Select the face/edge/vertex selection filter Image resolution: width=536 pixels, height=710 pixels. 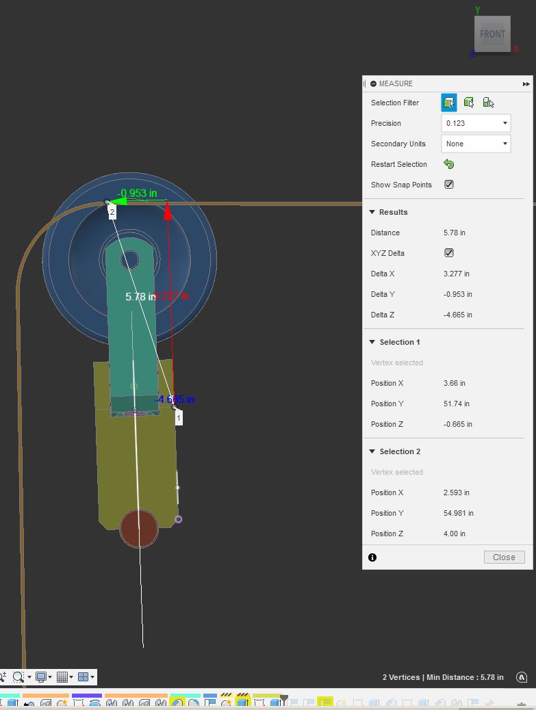448,103
